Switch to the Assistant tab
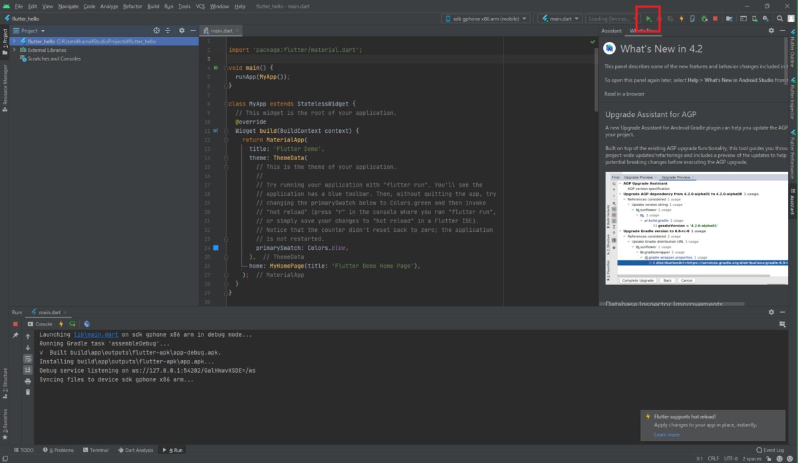This screenshot has height=463, width=798. coord(611,31)
